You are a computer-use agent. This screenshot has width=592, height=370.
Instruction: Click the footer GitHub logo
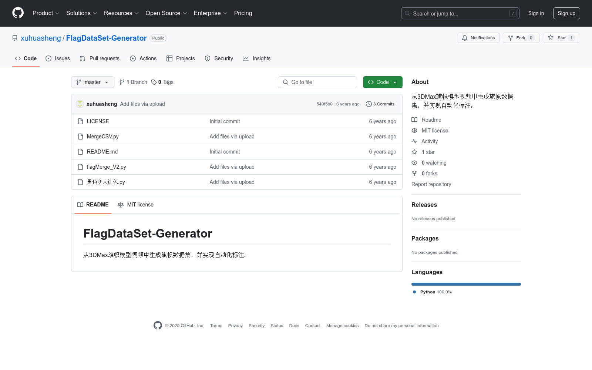(x=158, y=326)
